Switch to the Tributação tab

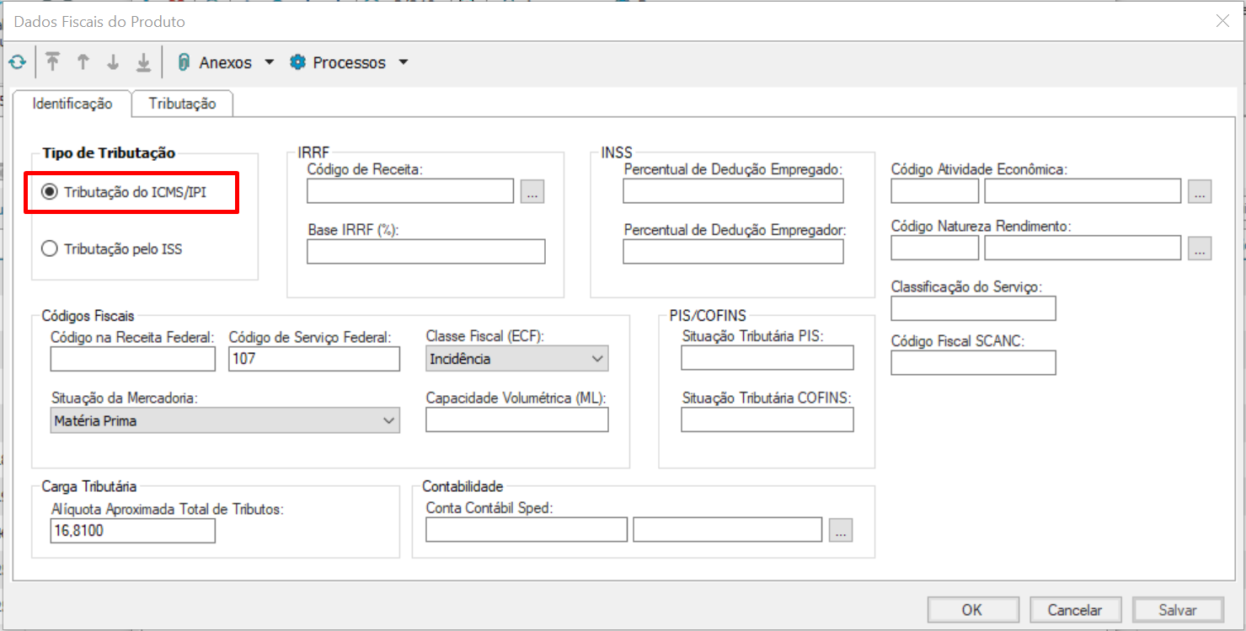coord(183,104)
